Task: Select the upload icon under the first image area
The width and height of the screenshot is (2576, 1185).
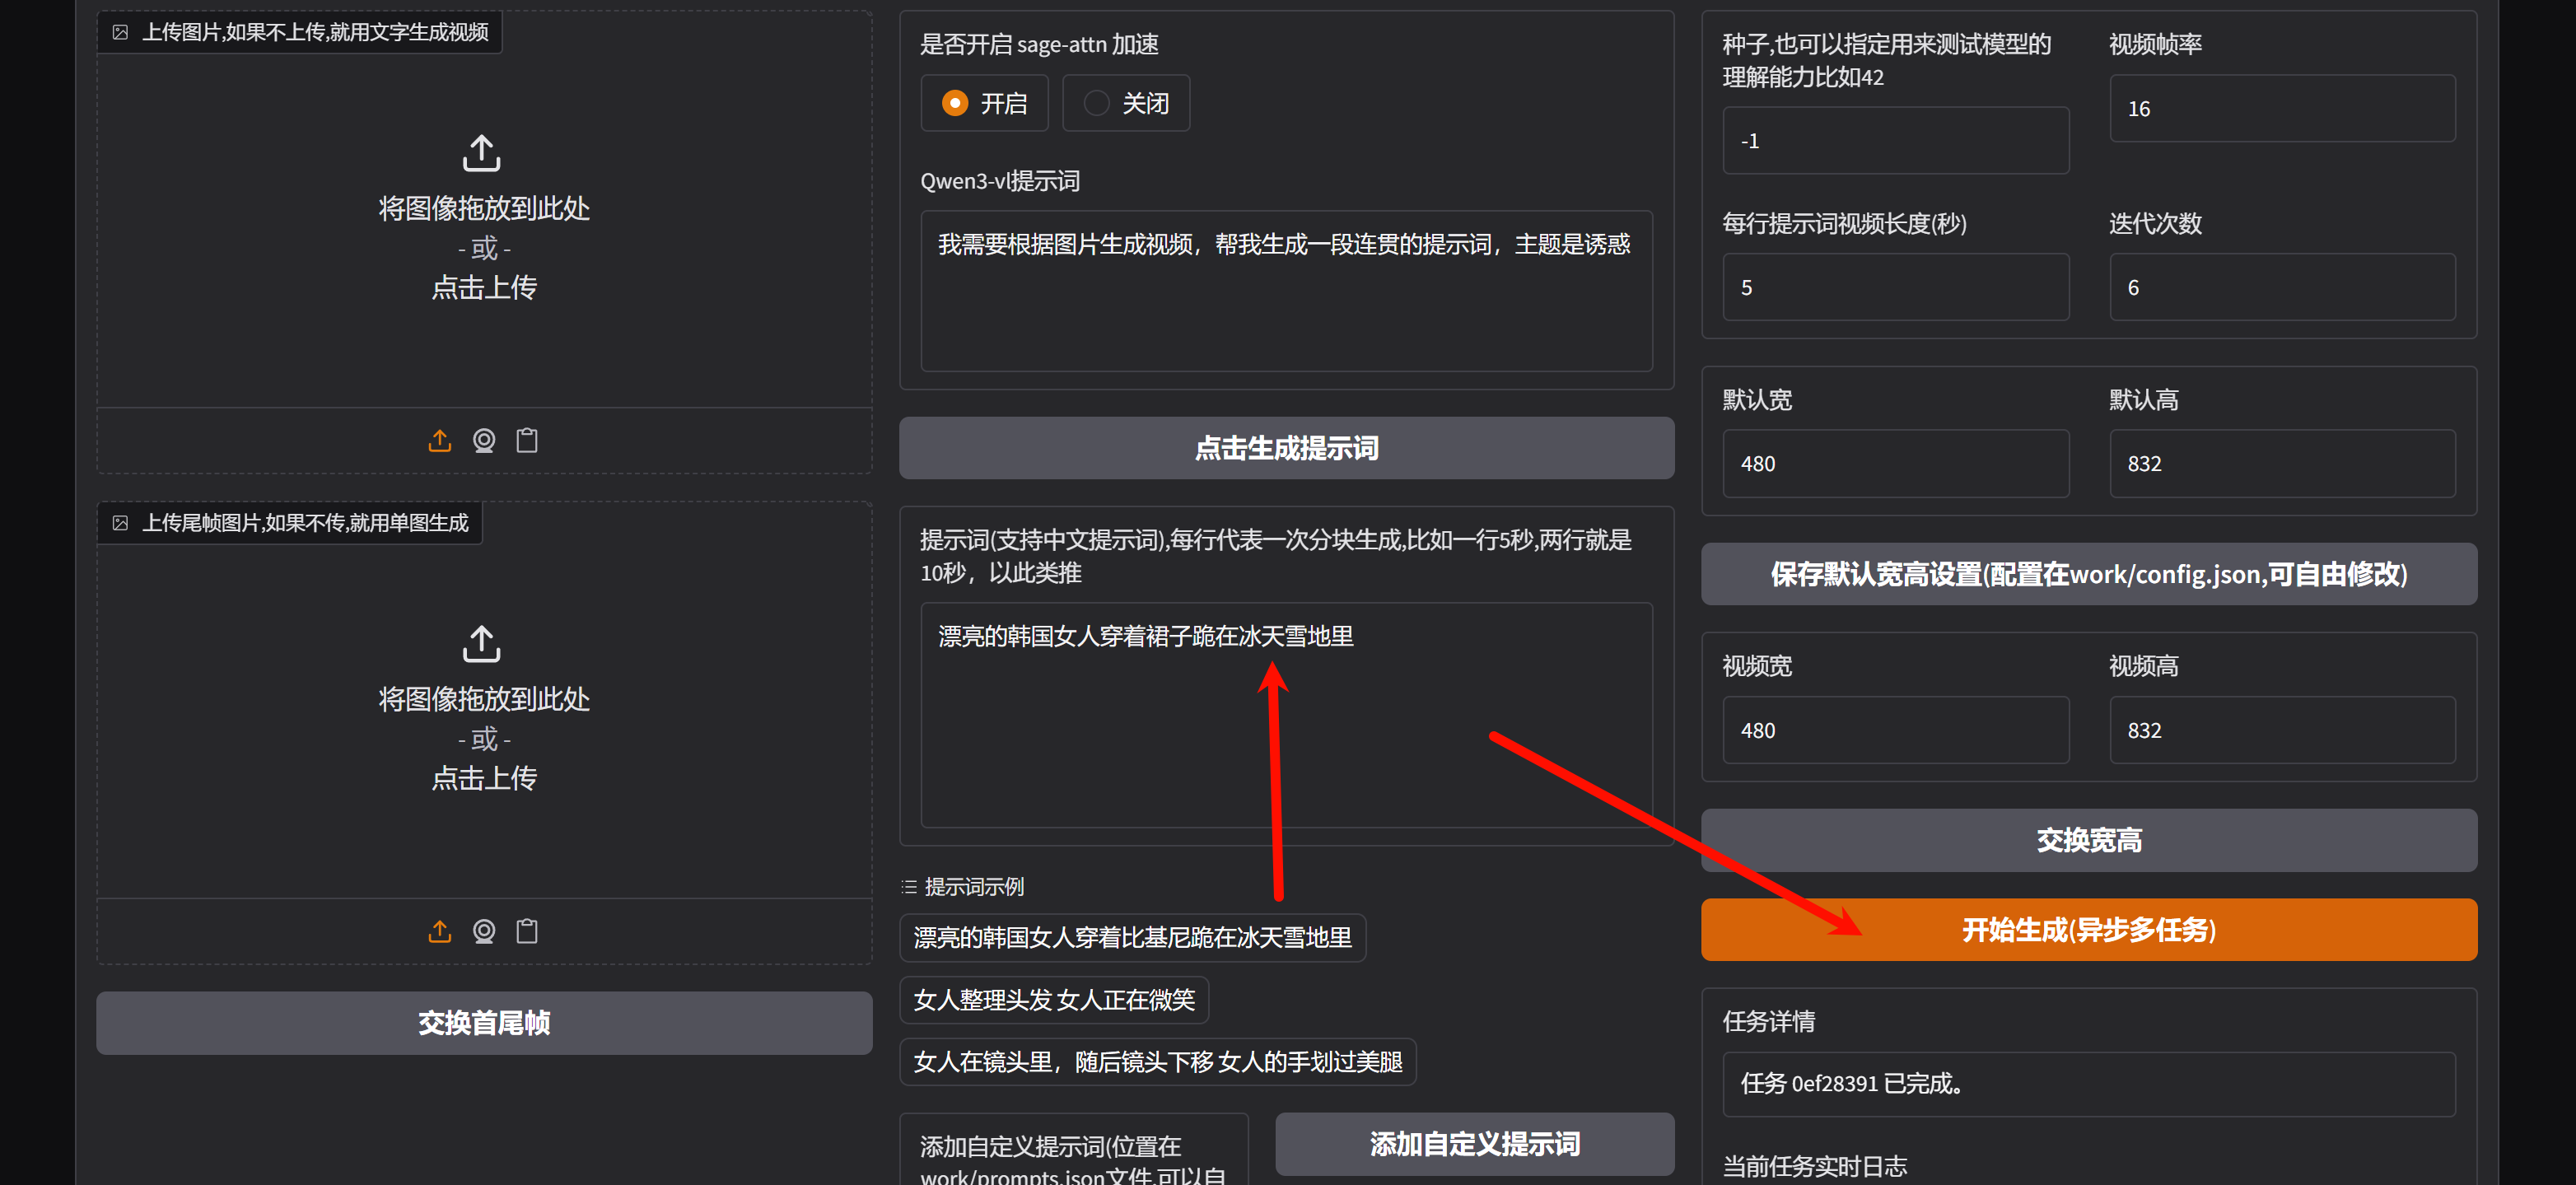Action: (440, 440)
